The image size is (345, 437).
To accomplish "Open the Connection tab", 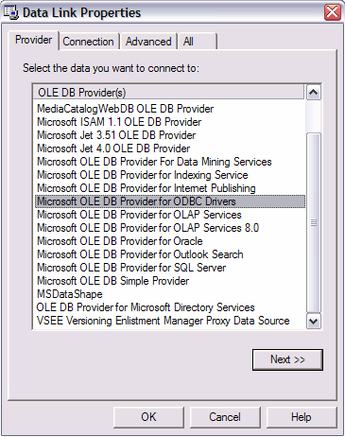I will coord(88,42).
